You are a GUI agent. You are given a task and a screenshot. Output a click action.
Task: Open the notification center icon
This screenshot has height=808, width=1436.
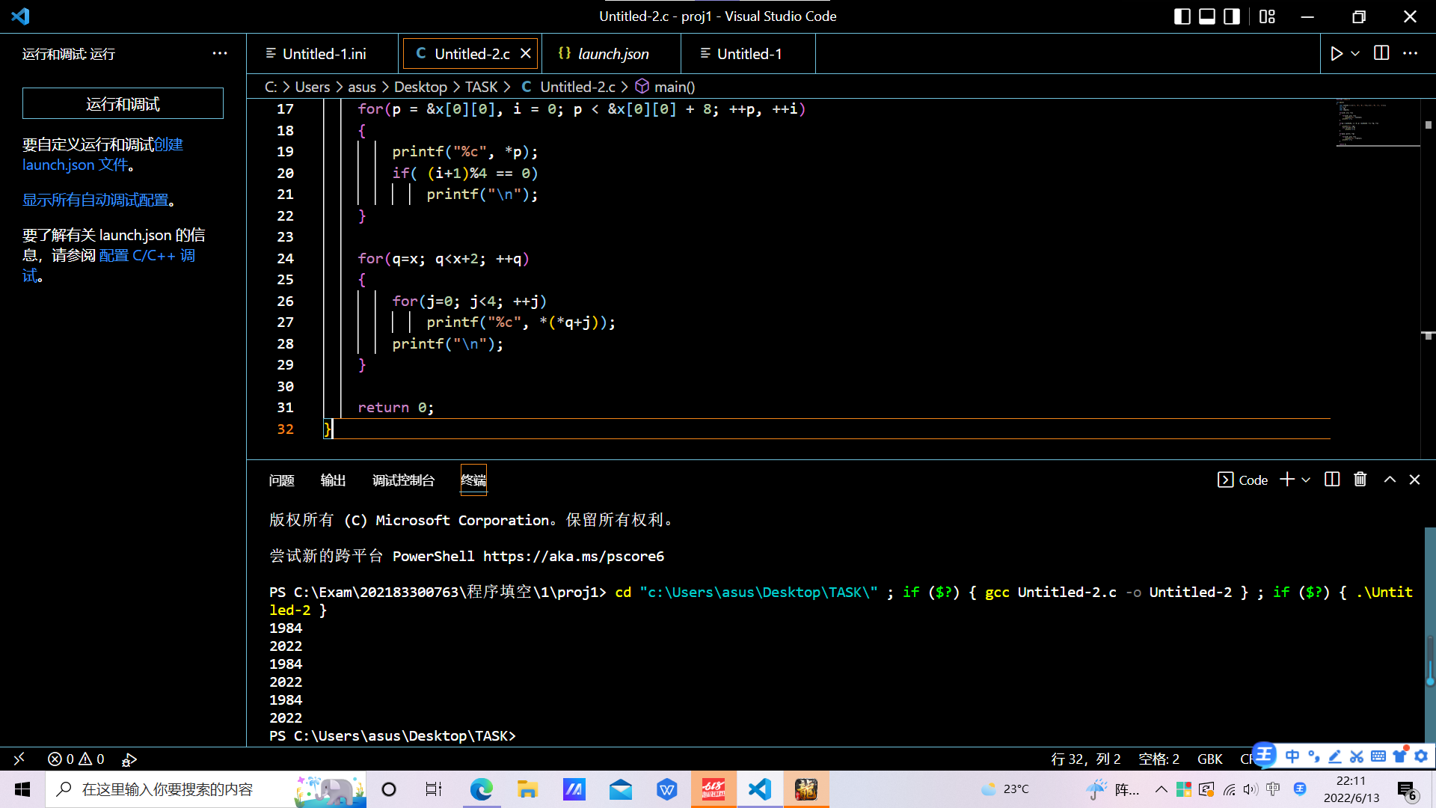tap(1407, 790)
